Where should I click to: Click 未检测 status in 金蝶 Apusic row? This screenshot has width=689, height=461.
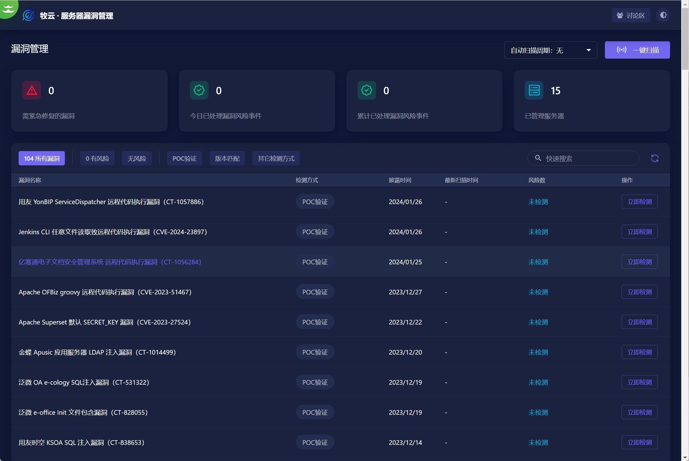pos(538,352)
